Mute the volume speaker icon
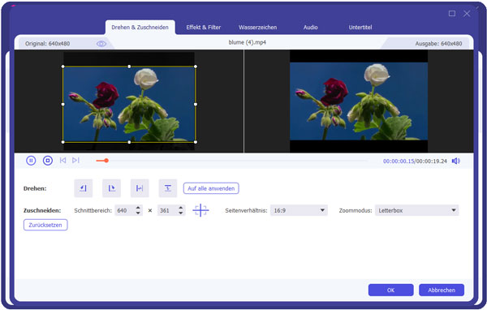 tap(455, 161)
